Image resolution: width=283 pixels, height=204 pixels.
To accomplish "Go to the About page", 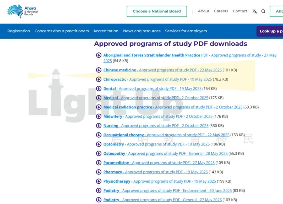I will coord(204,11).
